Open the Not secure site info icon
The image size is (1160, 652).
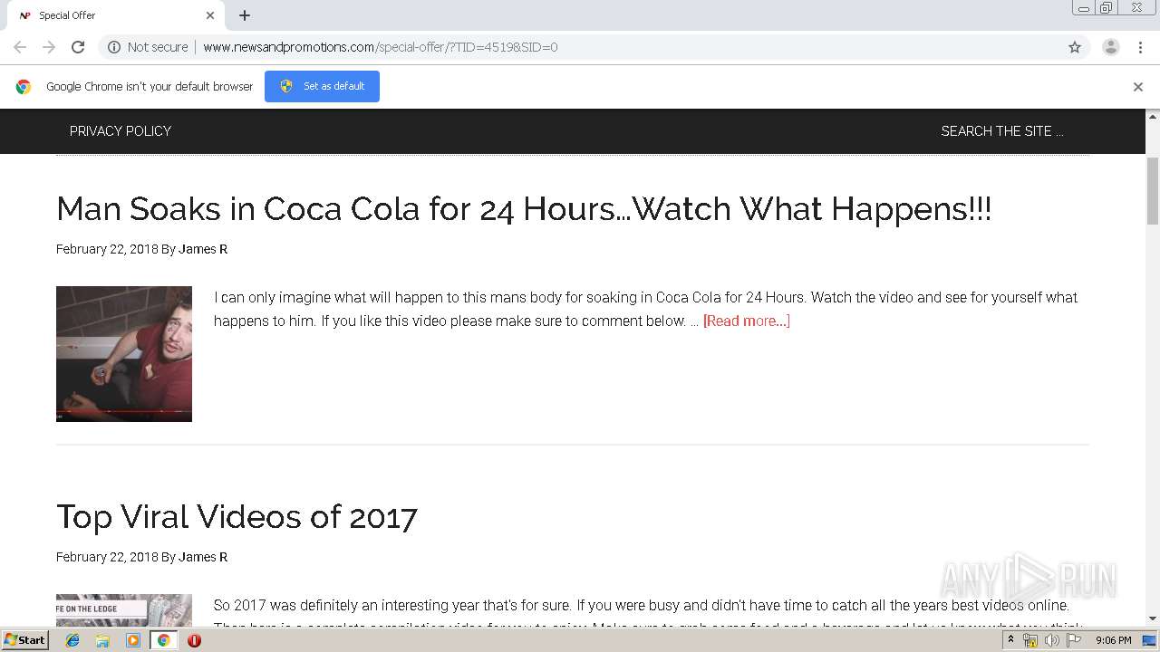pos(114,47)
